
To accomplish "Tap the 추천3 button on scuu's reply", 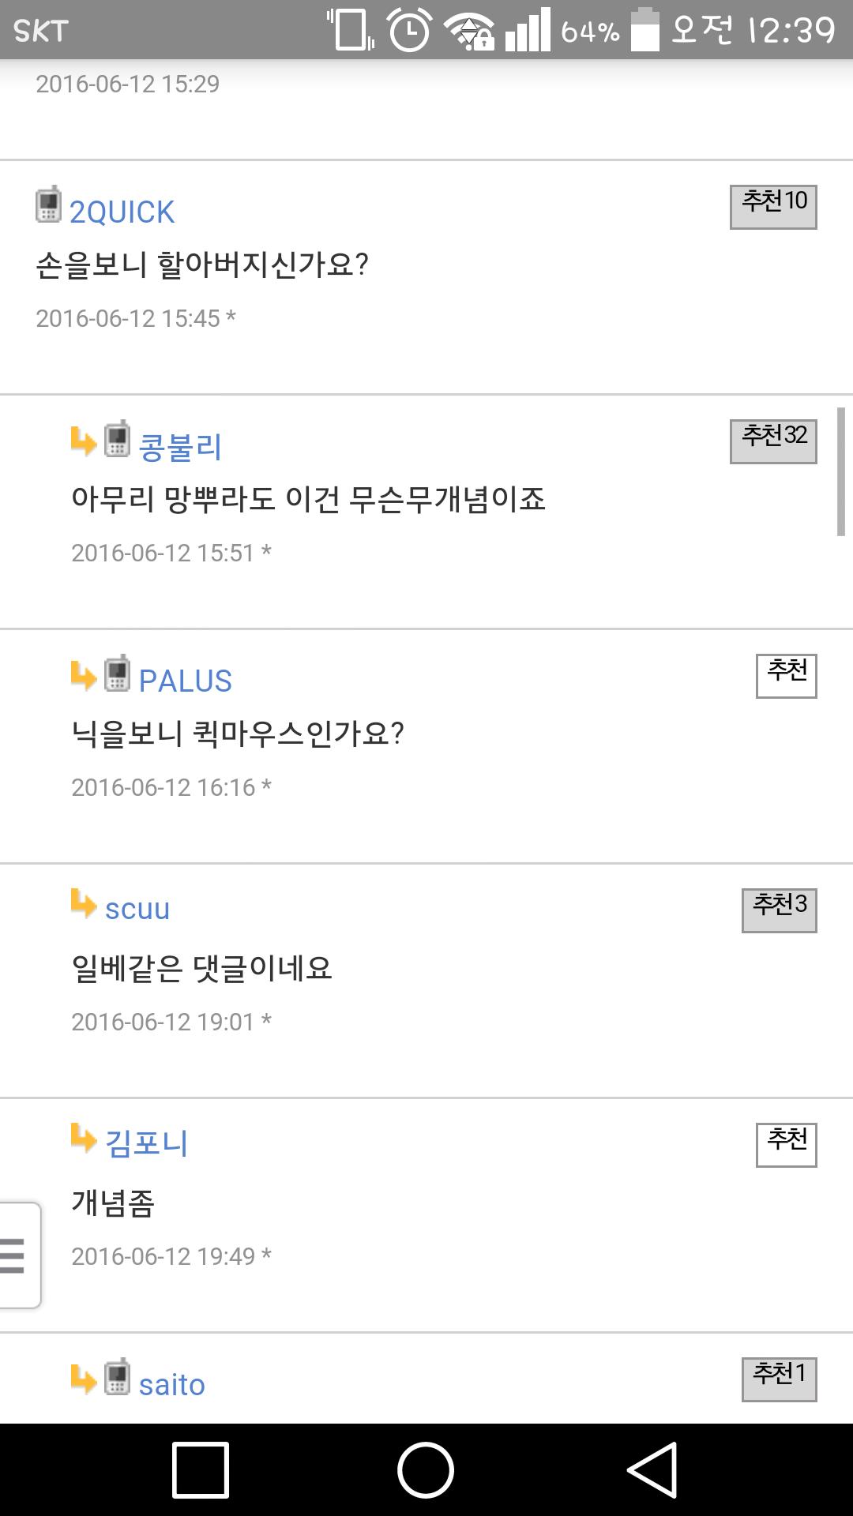I will pyautogui.click(x=779, y=910).
